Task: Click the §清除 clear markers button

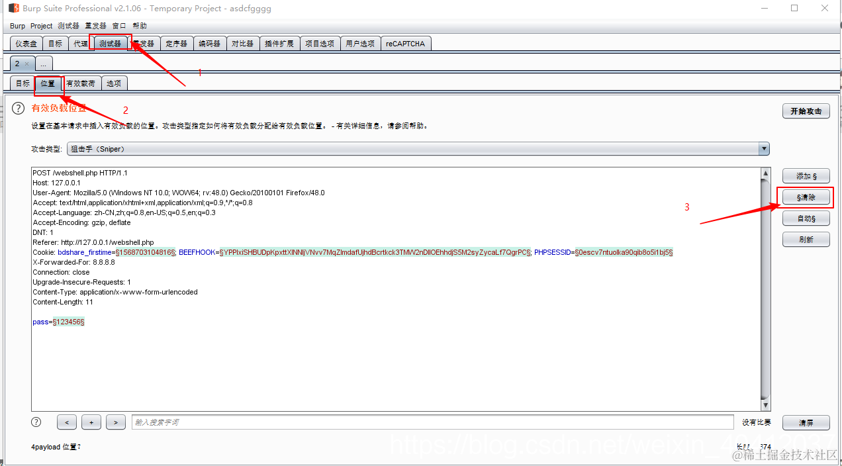Action: coord(806,197)
